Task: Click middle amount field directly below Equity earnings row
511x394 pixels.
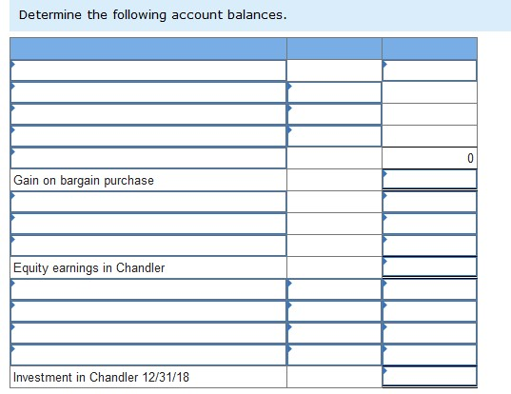Action: point(334,289)
